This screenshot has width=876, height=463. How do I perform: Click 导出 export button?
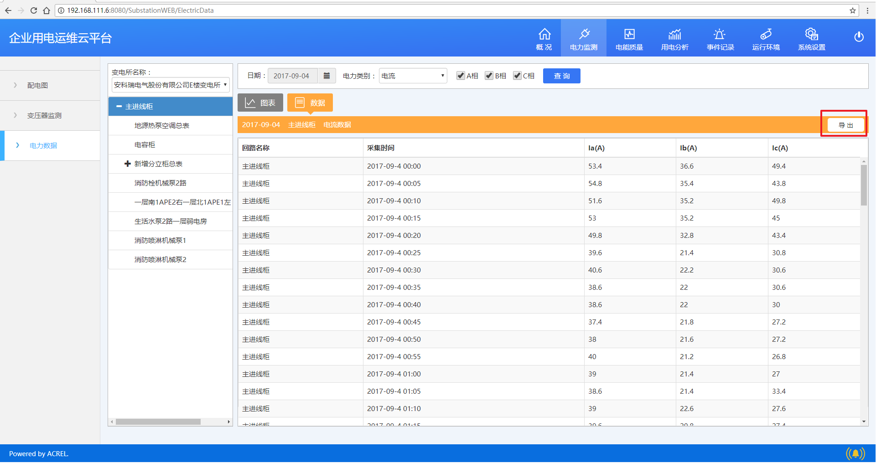point(846,125)
